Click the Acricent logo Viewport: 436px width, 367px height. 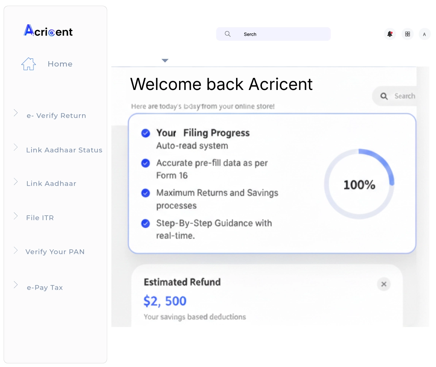48,31
